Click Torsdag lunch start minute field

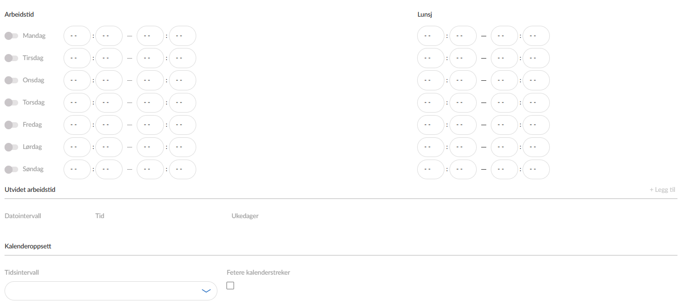point(463,103)
